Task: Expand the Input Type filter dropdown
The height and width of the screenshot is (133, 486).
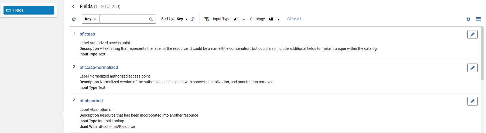Action: (x=239, y=19)
